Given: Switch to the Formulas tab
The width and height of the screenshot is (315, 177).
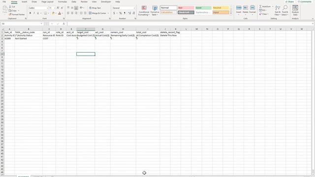Looking at the screenshot, I should point(63,1).
